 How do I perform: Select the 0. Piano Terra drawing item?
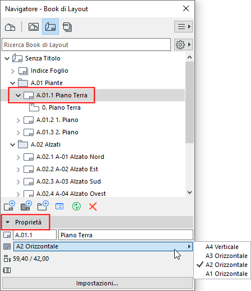tap(61, 107)
